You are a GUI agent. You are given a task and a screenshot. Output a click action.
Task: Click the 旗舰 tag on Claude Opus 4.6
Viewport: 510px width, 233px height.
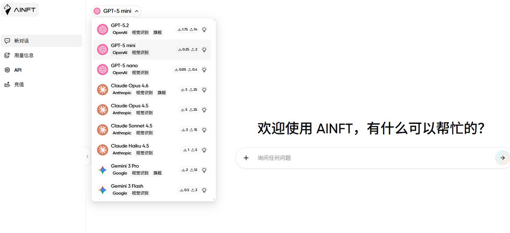pyautogui.click(x=161, y=93)
